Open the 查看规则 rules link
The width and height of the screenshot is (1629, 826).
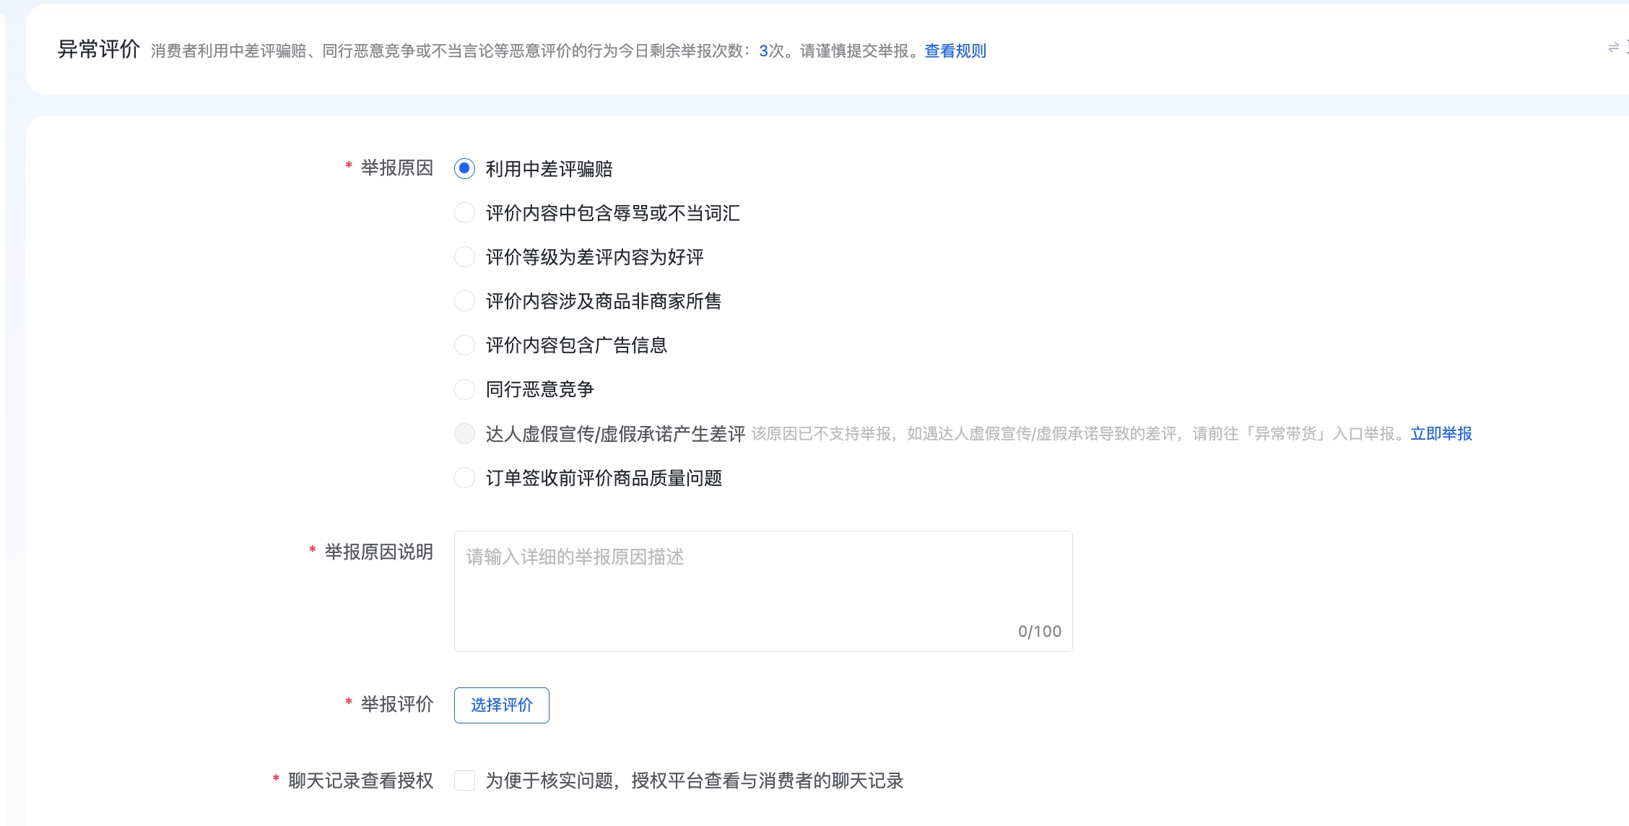click(x=955, y=51)
